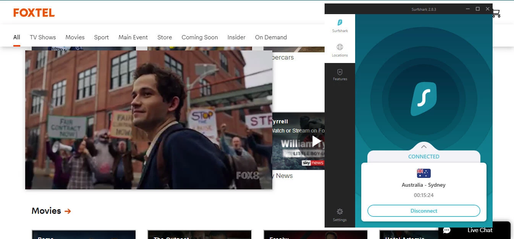The image size is (514, 239).
Task: Click the connection timer 00:15:24
Action: tap(424, 195)
